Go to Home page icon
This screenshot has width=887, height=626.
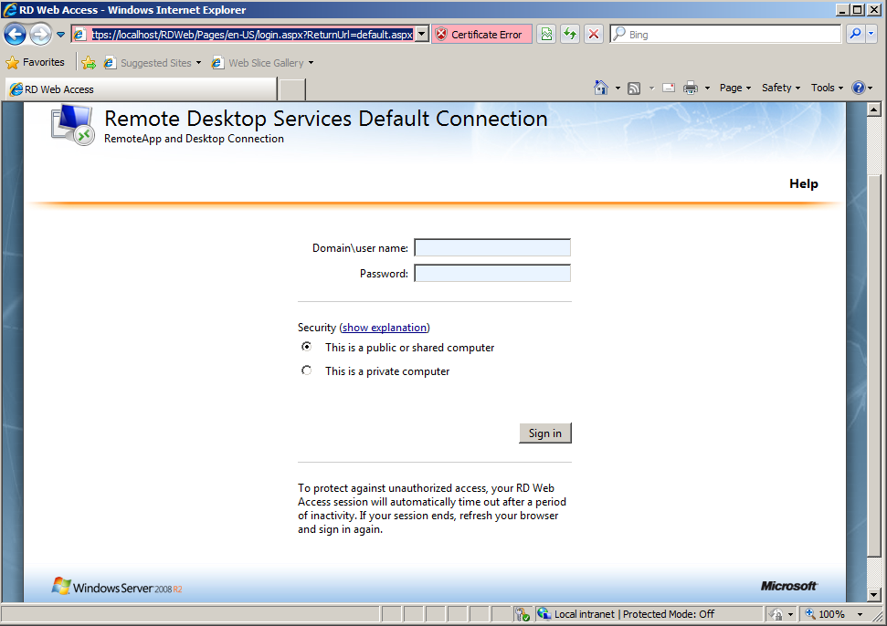pyautogui.click(x=601, y=88)
